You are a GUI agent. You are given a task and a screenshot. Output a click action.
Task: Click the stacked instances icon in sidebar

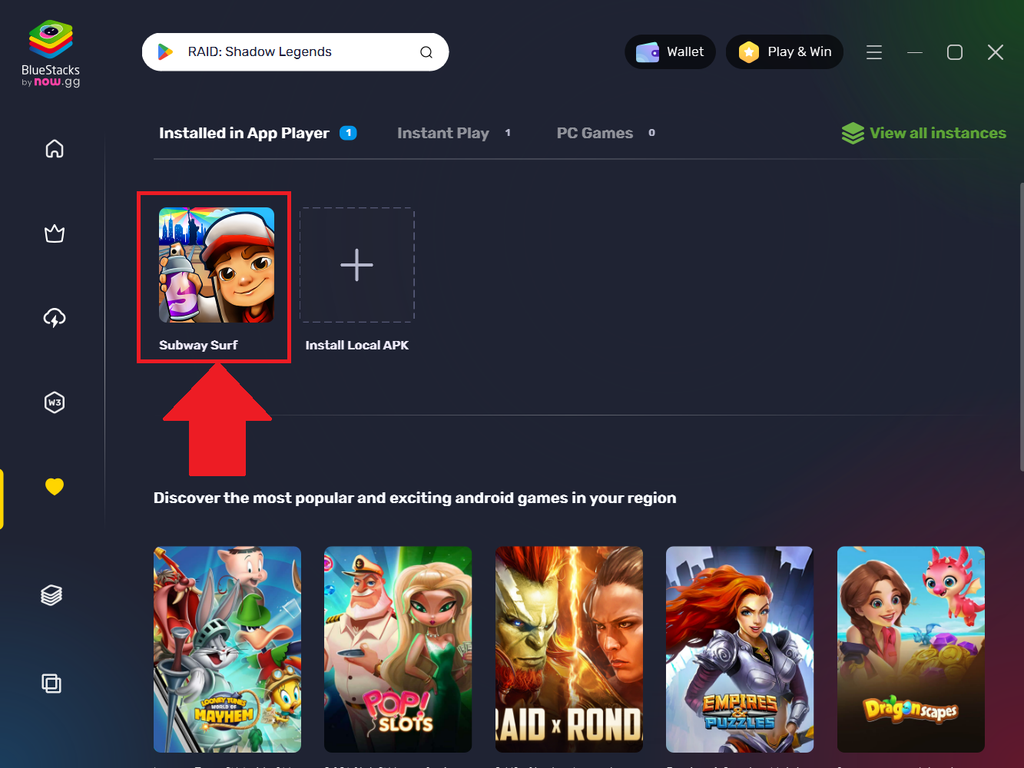51,594
